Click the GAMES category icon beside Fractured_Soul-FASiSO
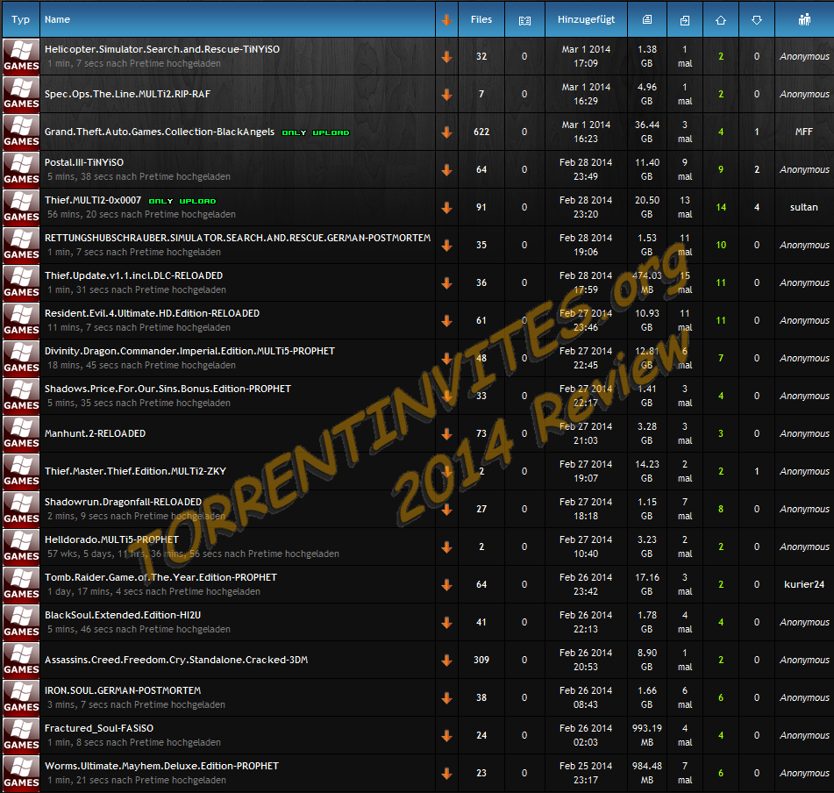Viewport: 834px width, 793px height. pos(21,736)
